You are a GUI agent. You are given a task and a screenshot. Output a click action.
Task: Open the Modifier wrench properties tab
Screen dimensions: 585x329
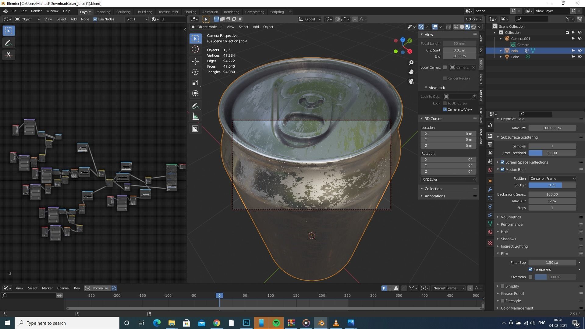[x=490, y=189]
